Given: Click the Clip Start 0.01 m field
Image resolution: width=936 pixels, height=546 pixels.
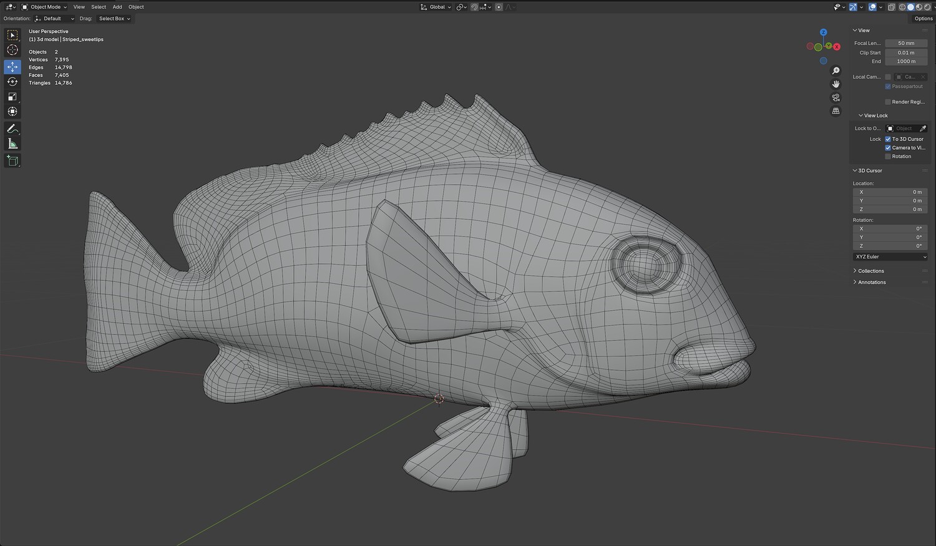Looking at the screenshot, I should [906, 52].
